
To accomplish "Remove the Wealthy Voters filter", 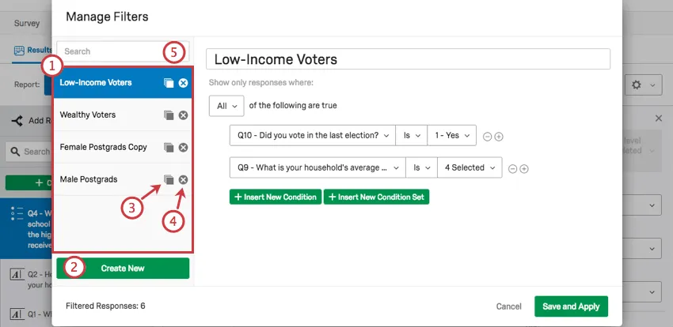I will [x=183, y=115].
